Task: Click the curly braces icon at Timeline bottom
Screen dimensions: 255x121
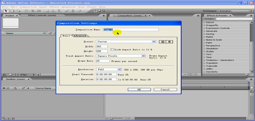Action: [13, 119]
